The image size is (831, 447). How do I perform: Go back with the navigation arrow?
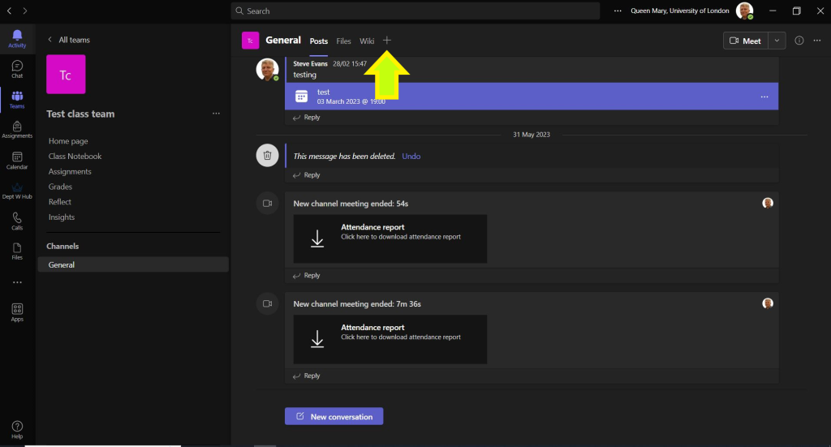(x=9, y=11)
